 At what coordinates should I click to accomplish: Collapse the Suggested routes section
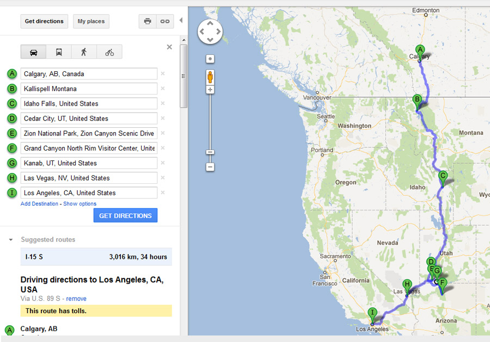[x=10, y=240]
